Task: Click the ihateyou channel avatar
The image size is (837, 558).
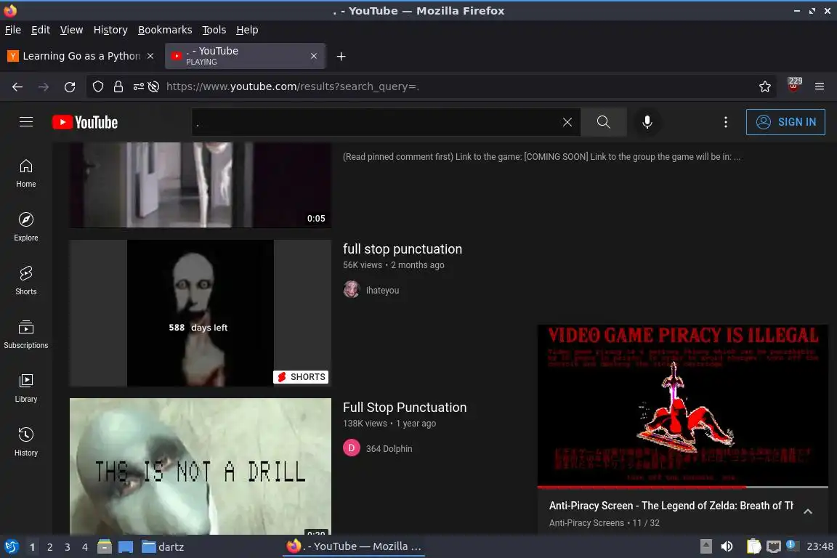Action: click(x=351, y=289)
